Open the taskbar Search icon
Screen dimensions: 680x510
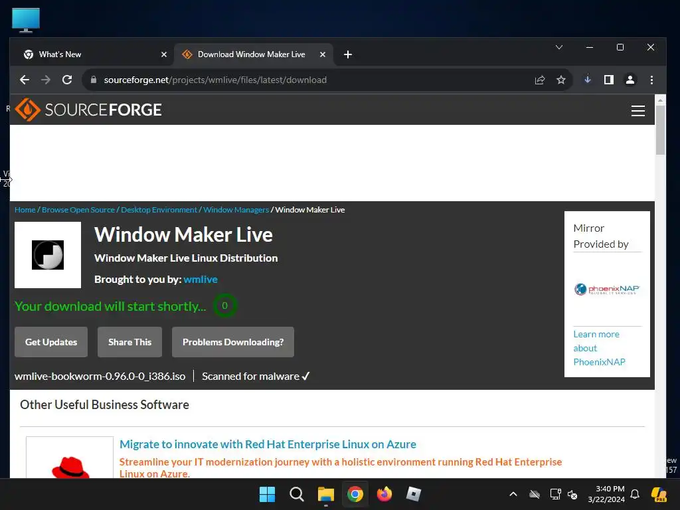(297, 494)
